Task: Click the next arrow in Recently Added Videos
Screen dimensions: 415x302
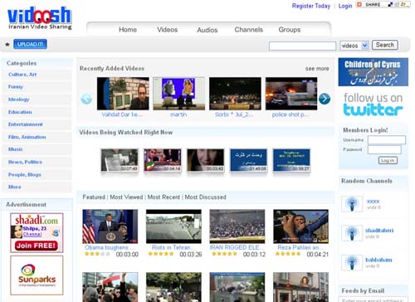Action: click(325, 99)
